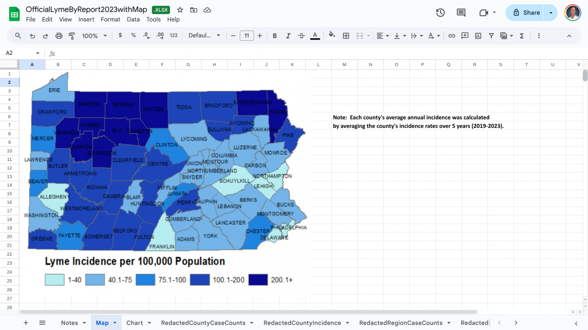Open the Map tab dropdown arrow

pyautogui.click(x=115, y=323)
